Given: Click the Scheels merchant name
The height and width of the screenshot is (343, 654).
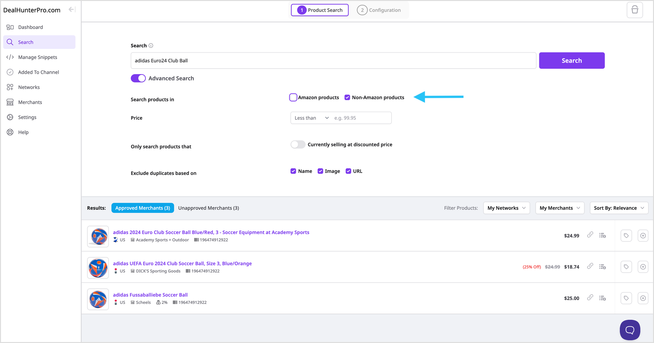Looking at the screenshot, I should [143, 303].
